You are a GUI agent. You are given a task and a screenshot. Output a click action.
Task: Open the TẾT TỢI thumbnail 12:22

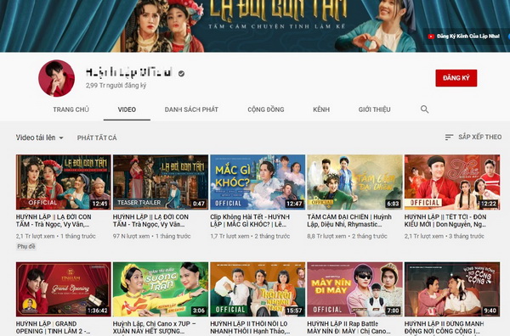(x=452, y=182)
